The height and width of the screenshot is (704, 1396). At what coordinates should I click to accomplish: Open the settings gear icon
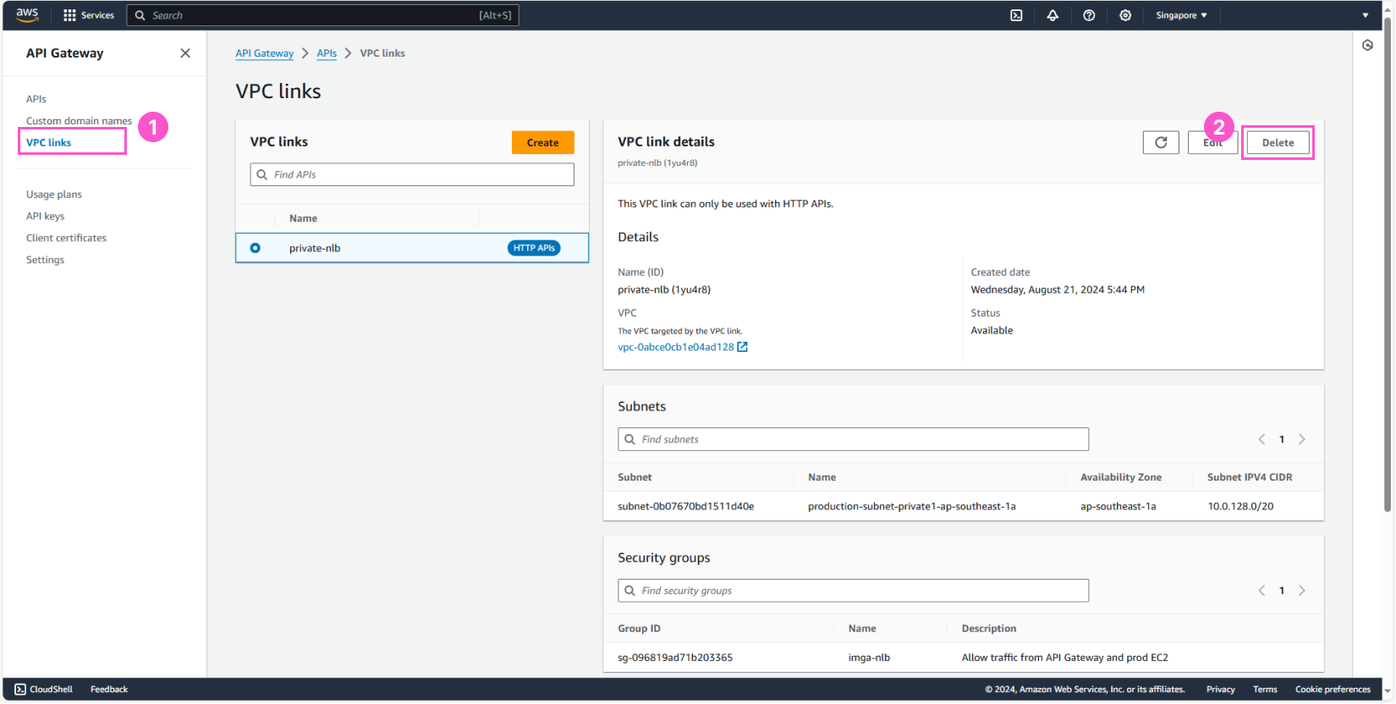point(1125,15)
